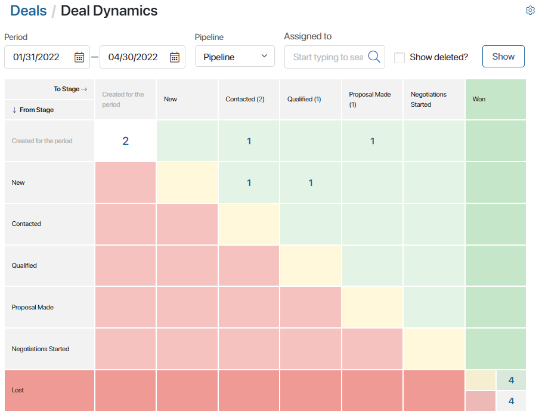
Task: Go to Deals breadcrumb link
Action: 28,11
